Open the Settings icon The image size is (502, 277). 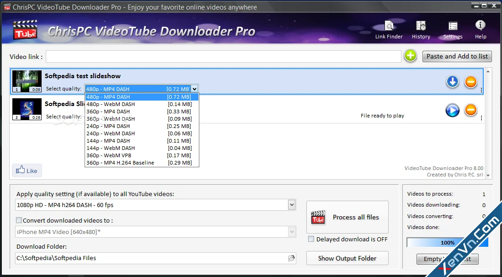click(x=453, y=30)
